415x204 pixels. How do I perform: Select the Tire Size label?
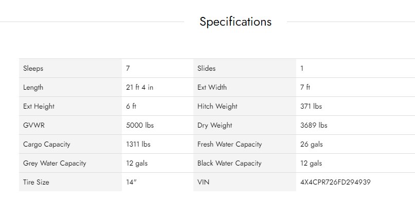(x=36, y=182)
